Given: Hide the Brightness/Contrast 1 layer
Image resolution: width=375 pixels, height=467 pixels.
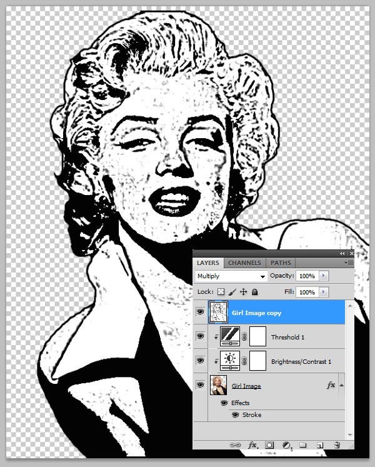Looking at the screenshot, I should click(200, 361).
